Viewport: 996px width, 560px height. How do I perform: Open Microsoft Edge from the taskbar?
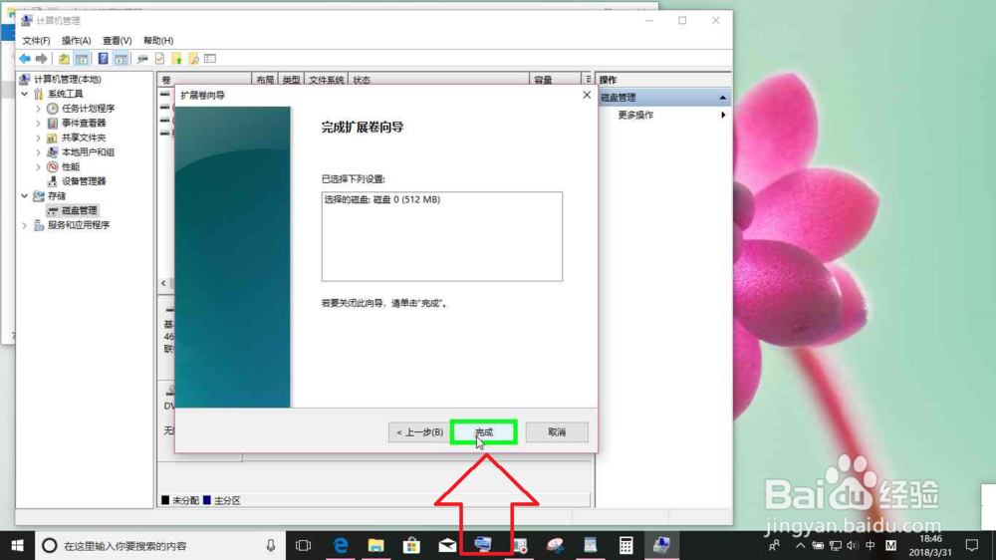coord(341,545)
